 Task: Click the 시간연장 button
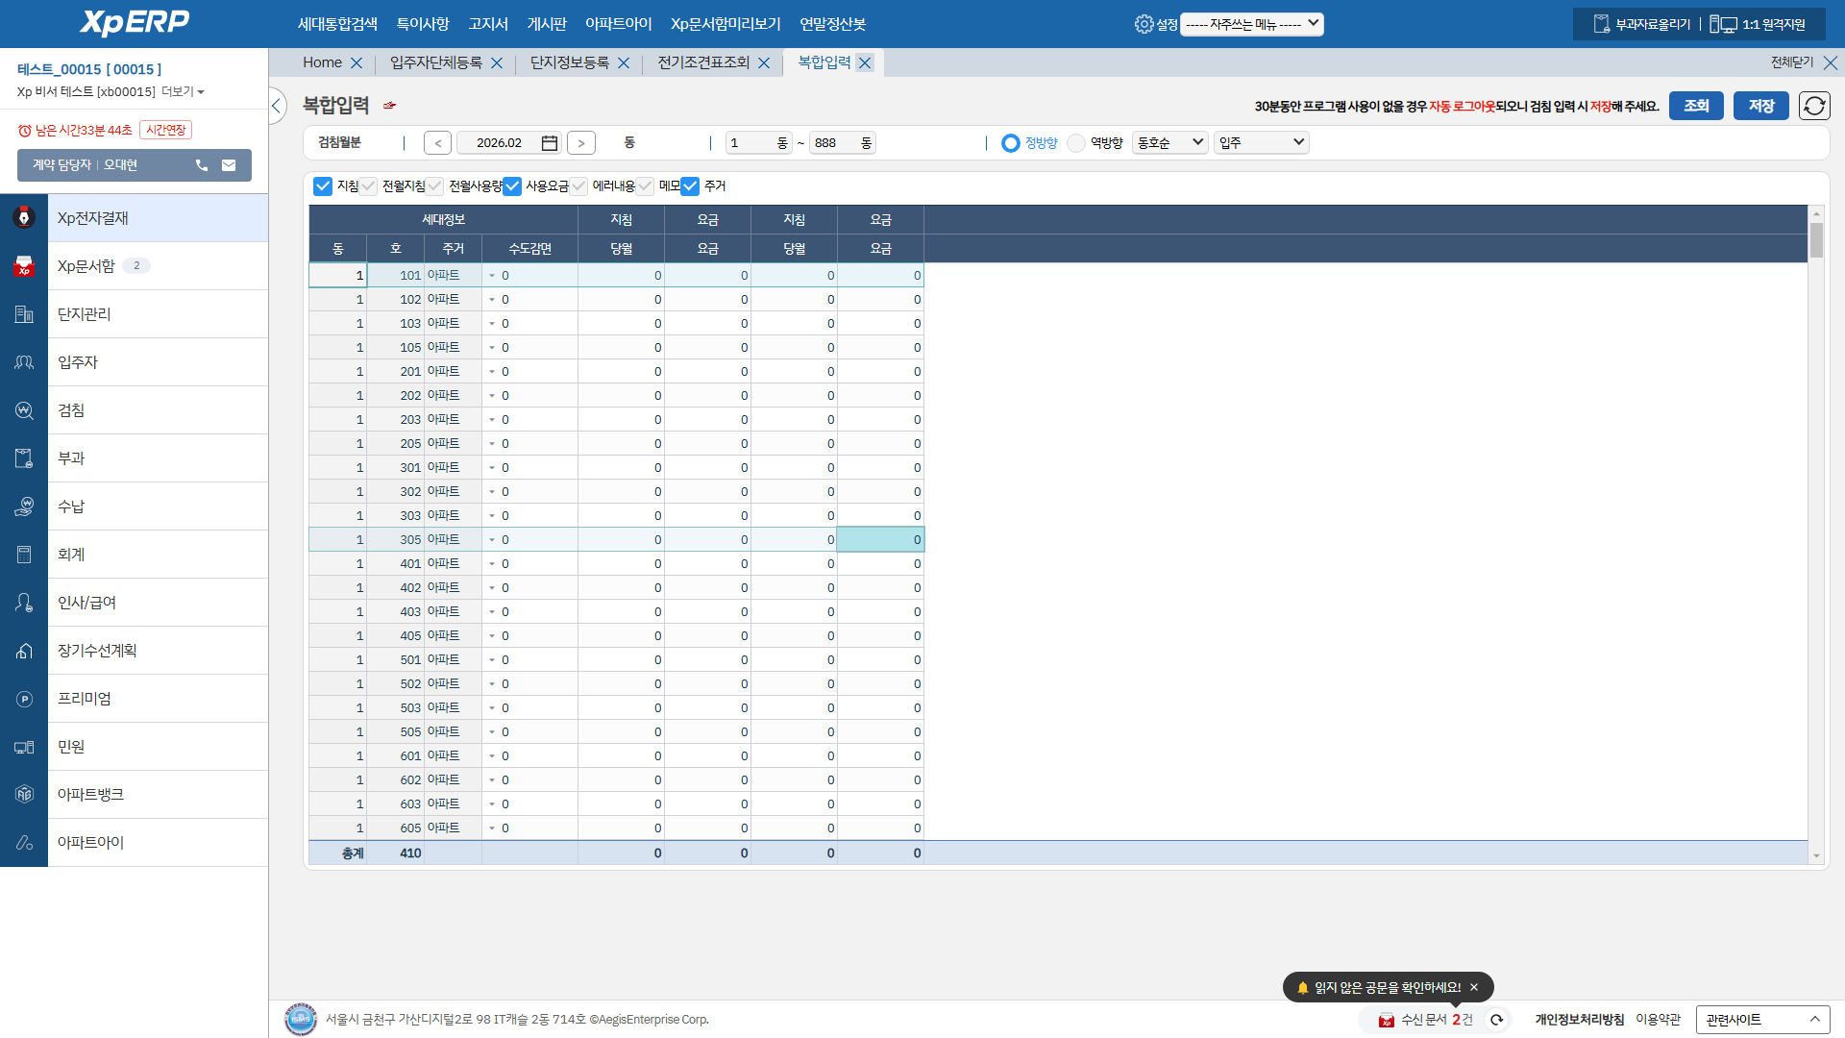click(166, 130)
